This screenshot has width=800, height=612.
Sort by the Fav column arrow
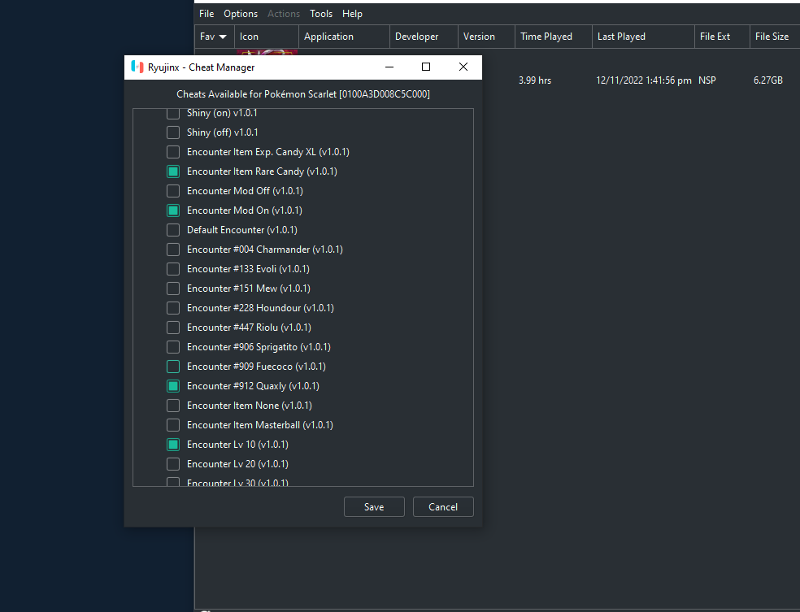[x=223, y=37]
